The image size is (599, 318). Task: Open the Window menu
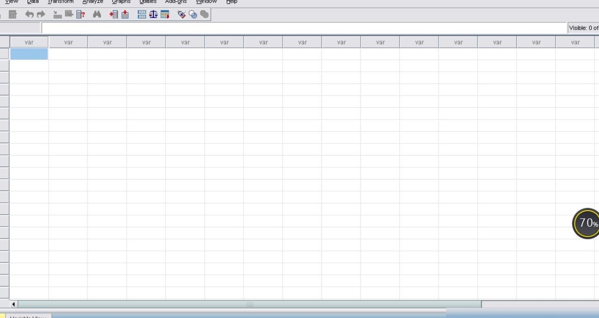click(x=206, y=2)
